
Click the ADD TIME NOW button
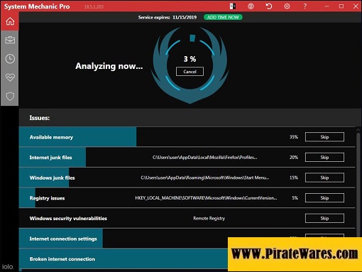pos(223,17)
